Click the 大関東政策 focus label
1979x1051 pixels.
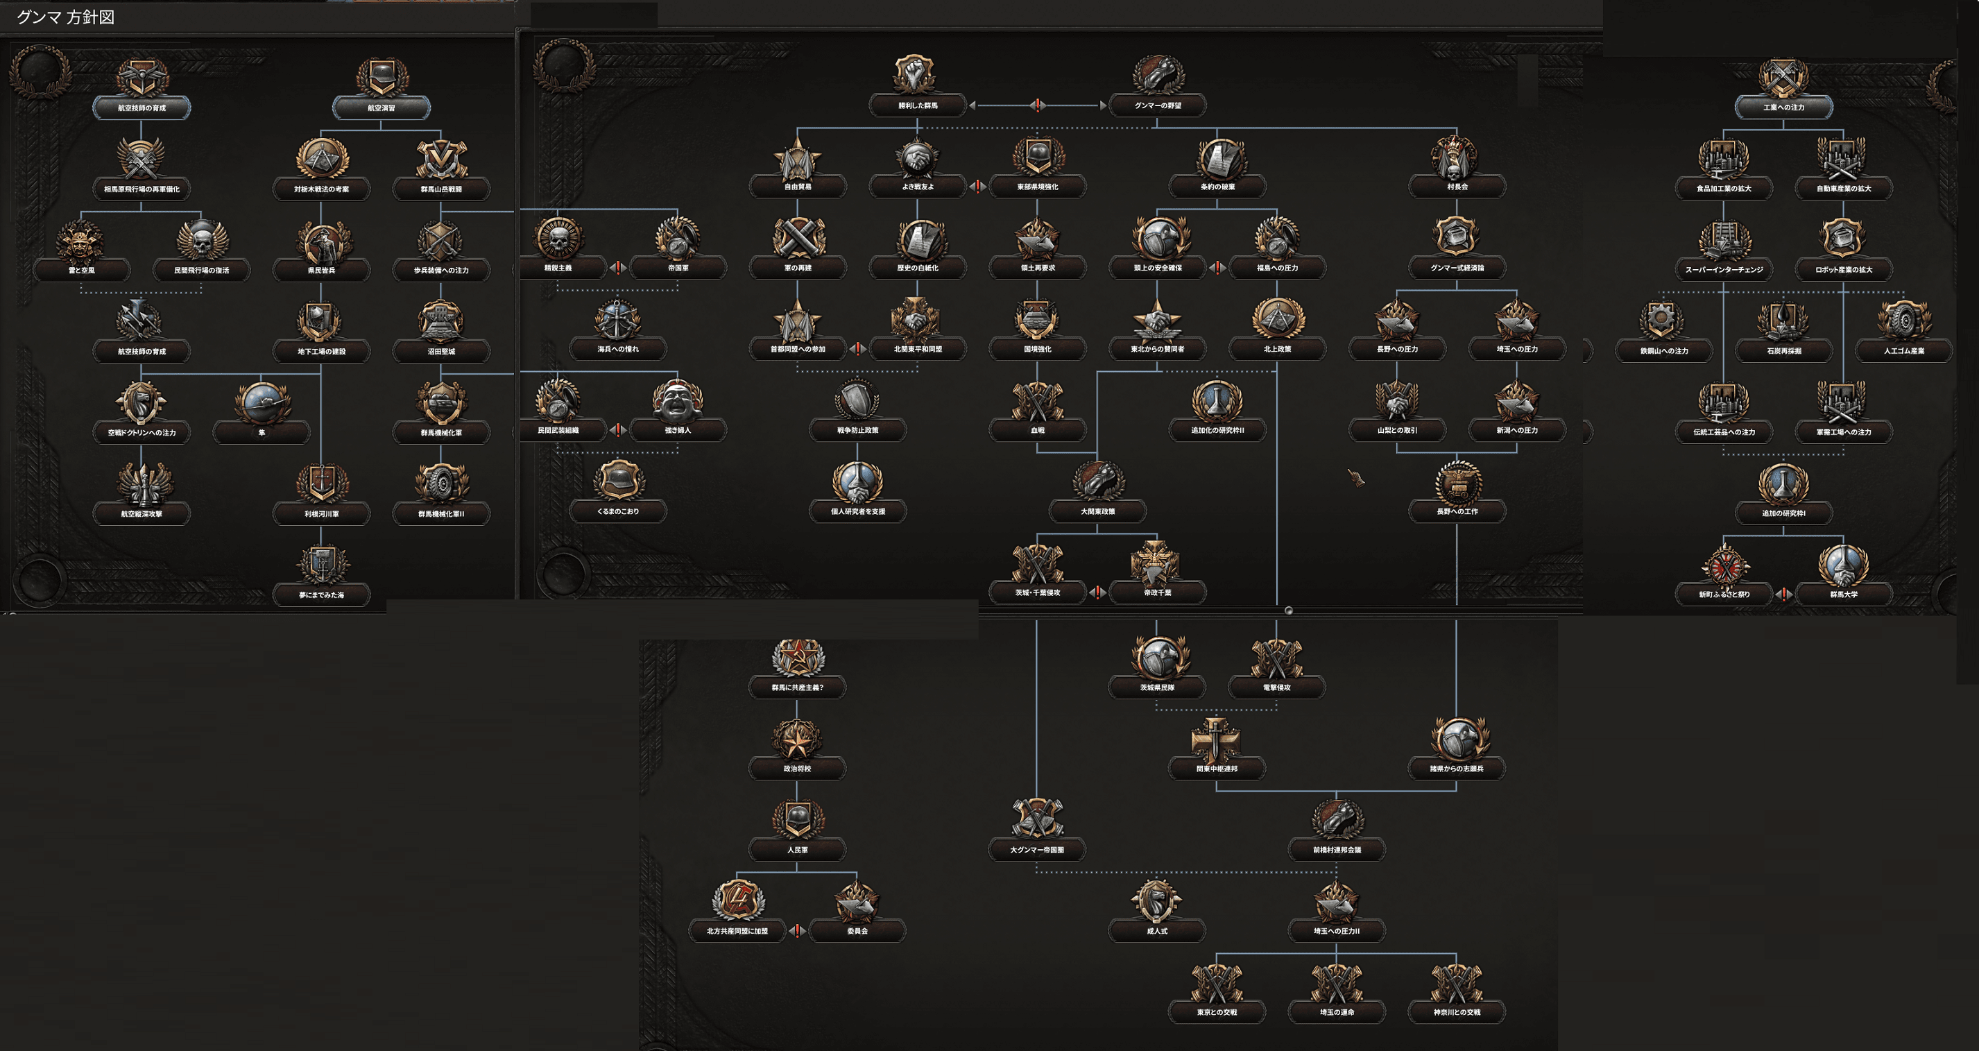click(1097, 511)
